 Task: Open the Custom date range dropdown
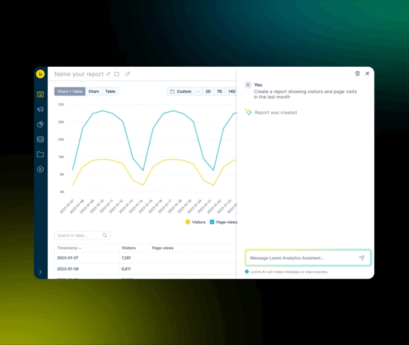tap(185, 92)
